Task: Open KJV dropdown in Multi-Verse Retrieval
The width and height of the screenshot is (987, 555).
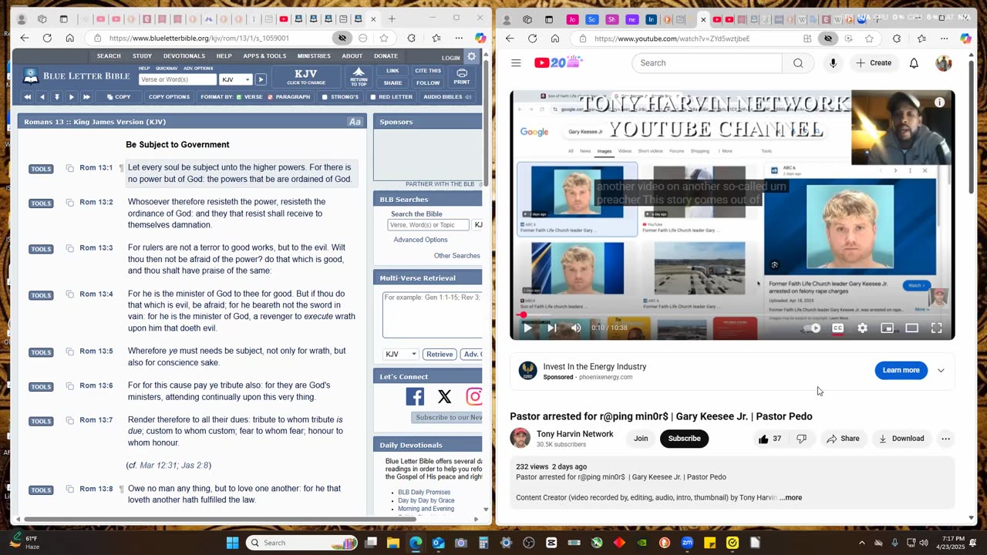Action: pyautogui.click(x=401, y=354)
